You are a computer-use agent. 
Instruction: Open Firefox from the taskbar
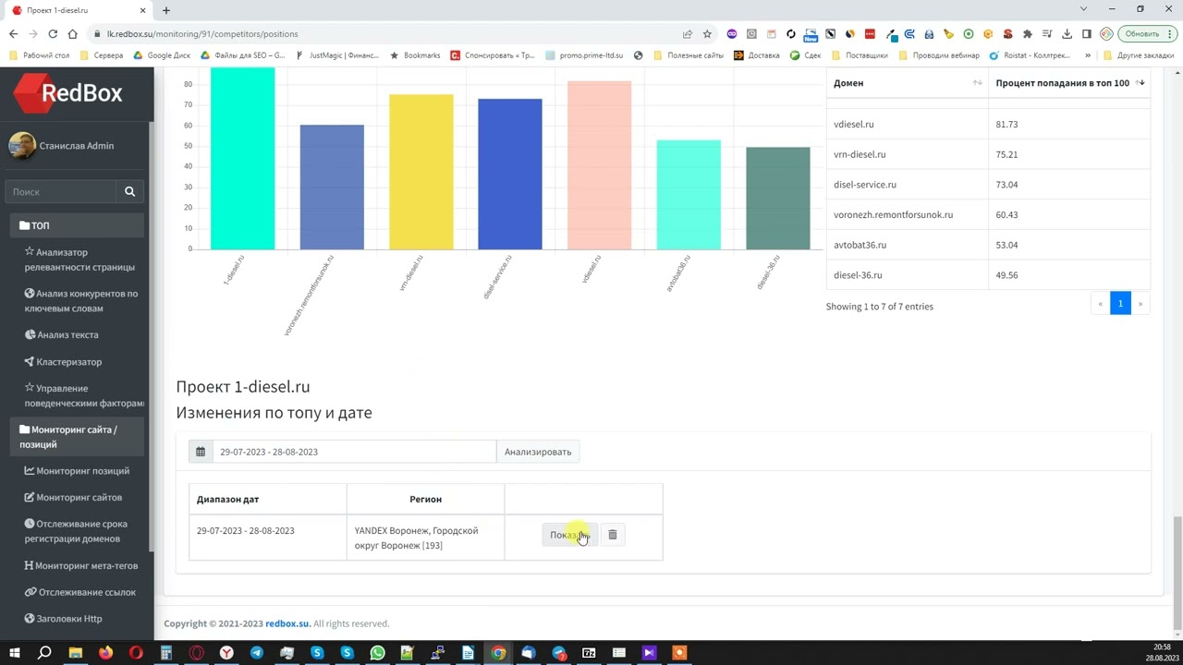click(x=105, y=653)
